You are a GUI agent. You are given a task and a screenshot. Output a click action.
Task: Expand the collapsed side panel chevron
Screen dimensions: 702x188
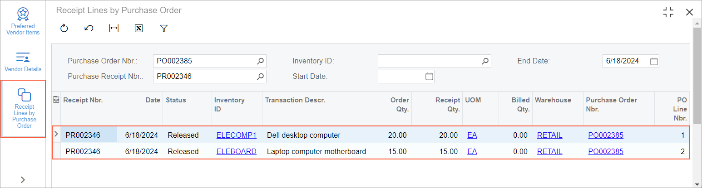(x=23, y=180)
